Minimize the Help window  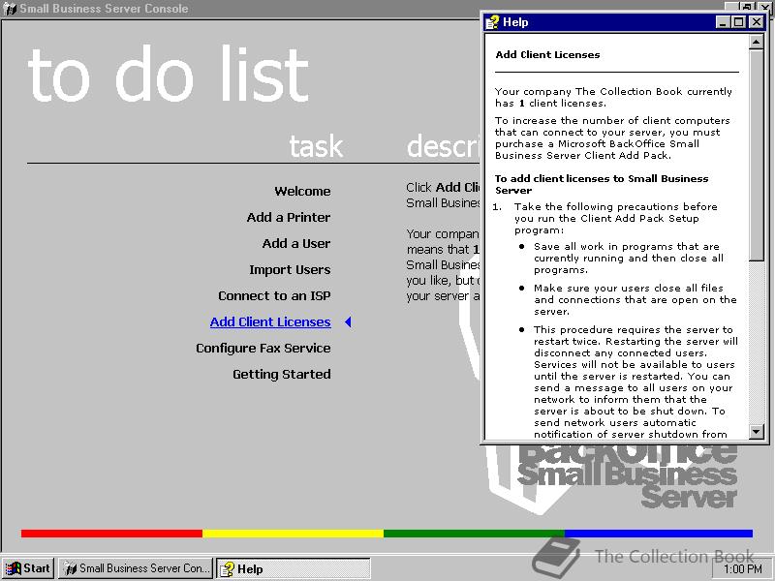point(723,22)
